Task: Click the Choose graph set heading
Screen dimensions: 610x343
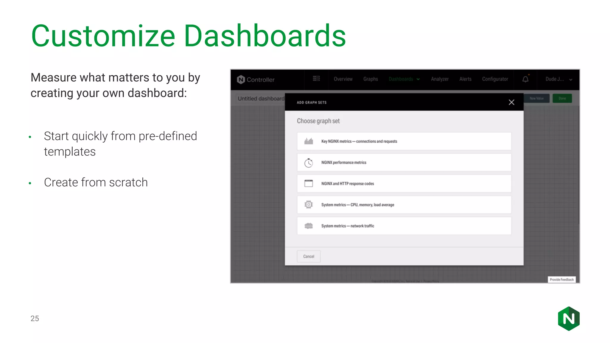Action: point(318,121)
